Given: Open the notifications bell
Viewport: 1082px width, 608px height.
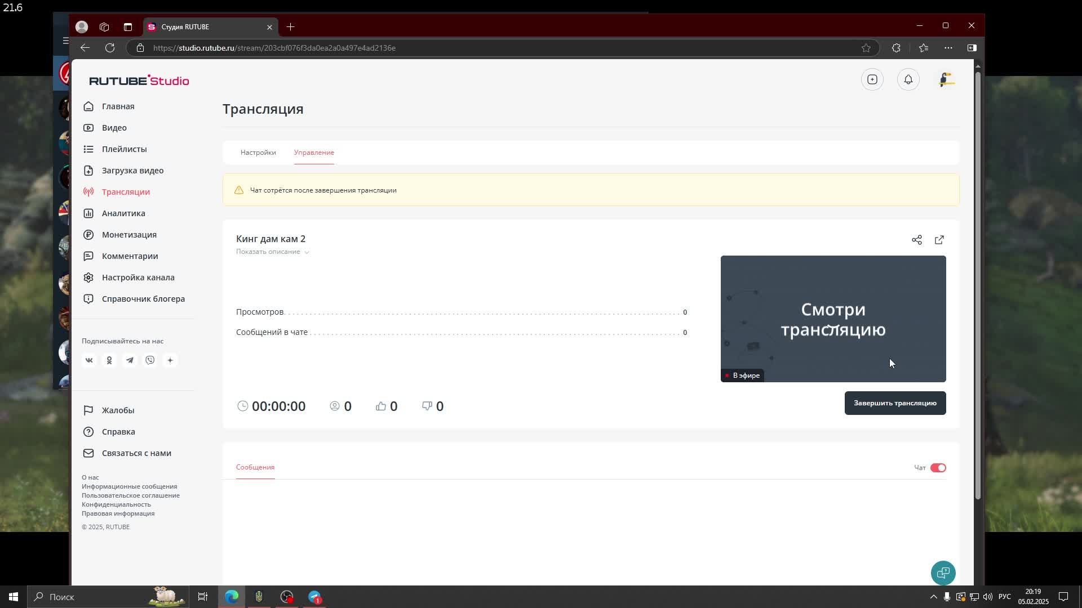Looking at the screenshot, I should coord(908,79).
